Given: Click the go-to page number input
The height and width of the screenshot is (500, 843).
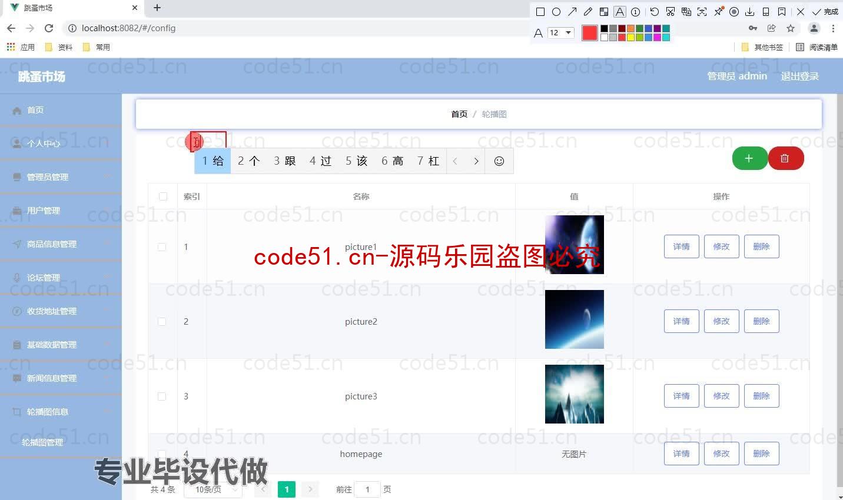Looking at the screenshot, I should 367,489.
